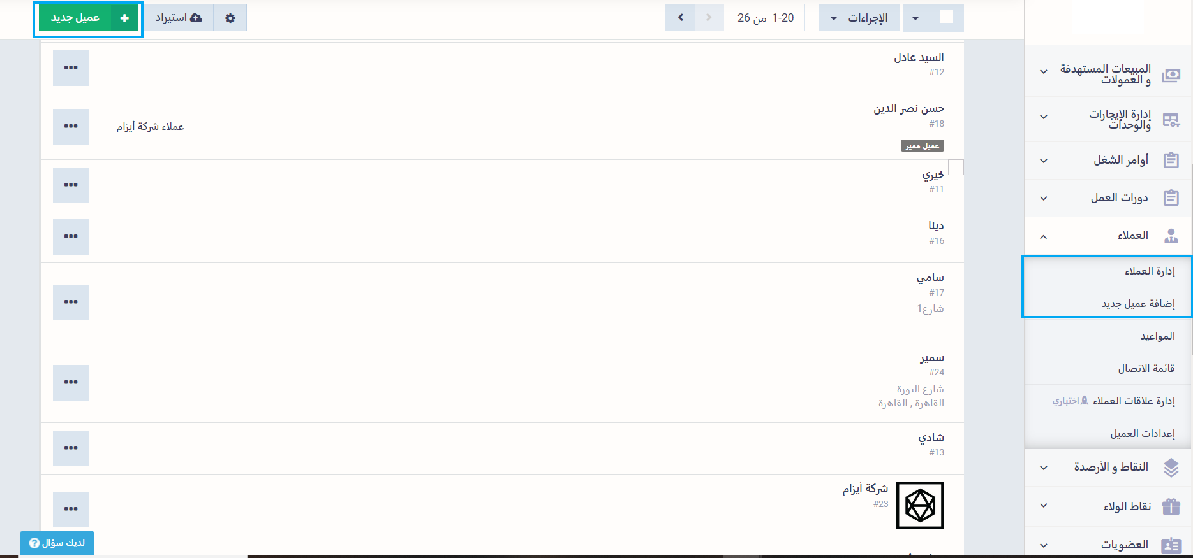
Task: Open three-dots options for شادي row
Action: point(71,448)
